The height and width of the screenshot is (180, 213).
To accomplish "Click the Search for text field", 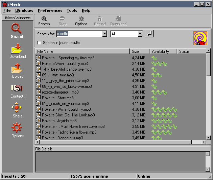I will pos(79,34).
